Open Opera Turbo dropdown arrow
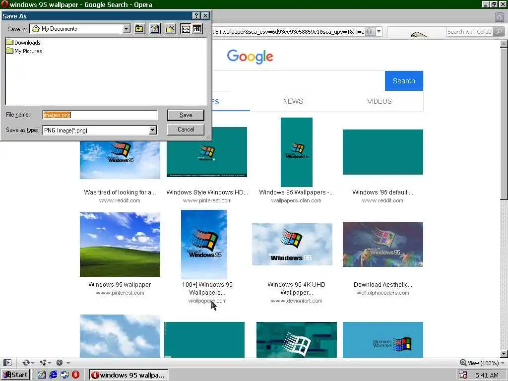Image resolution: width=508 pixels, height=381 pixels. click(68, 363)
